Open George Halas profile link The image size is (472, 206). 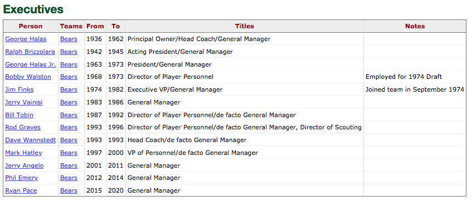pos(26,39)
